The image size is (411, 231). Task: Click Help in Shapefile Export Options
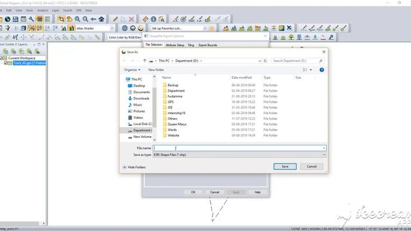tap(258, 193)
